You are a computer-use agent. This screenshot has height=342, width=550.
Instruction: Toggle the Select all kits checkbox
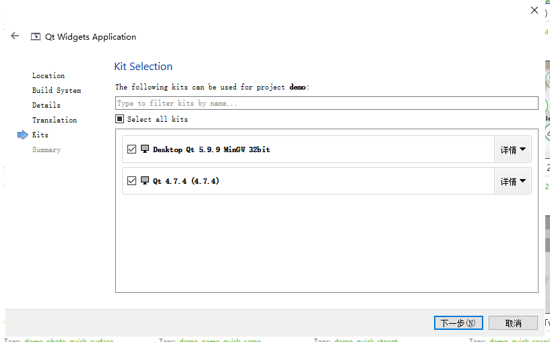pyautogui.click(x=119, y=118)
